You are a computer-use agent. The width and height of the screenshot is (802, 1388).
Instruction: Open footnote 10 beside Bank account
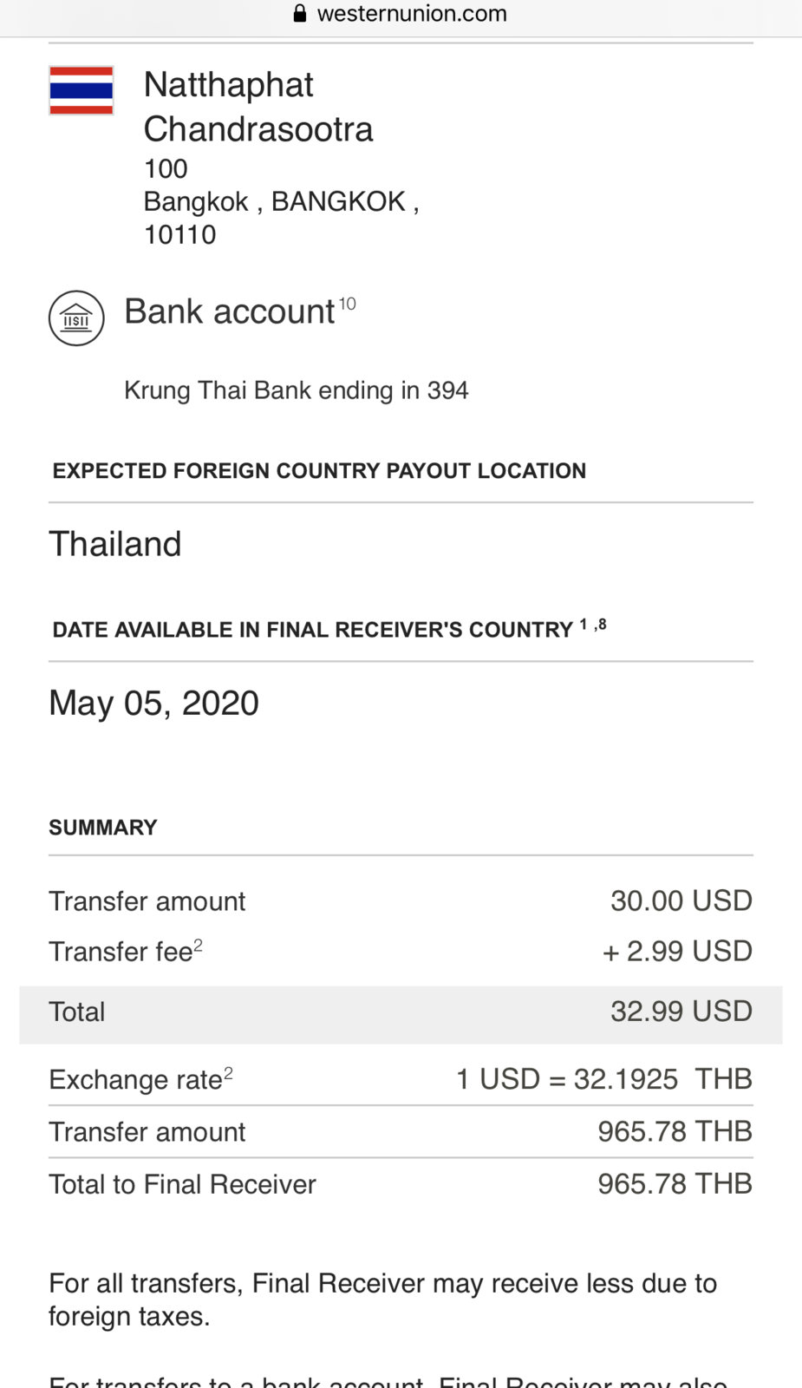tap(347, 304)
